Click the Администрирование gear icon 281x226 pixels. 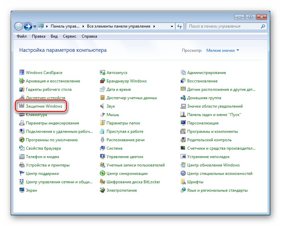(x=183, y=72)
